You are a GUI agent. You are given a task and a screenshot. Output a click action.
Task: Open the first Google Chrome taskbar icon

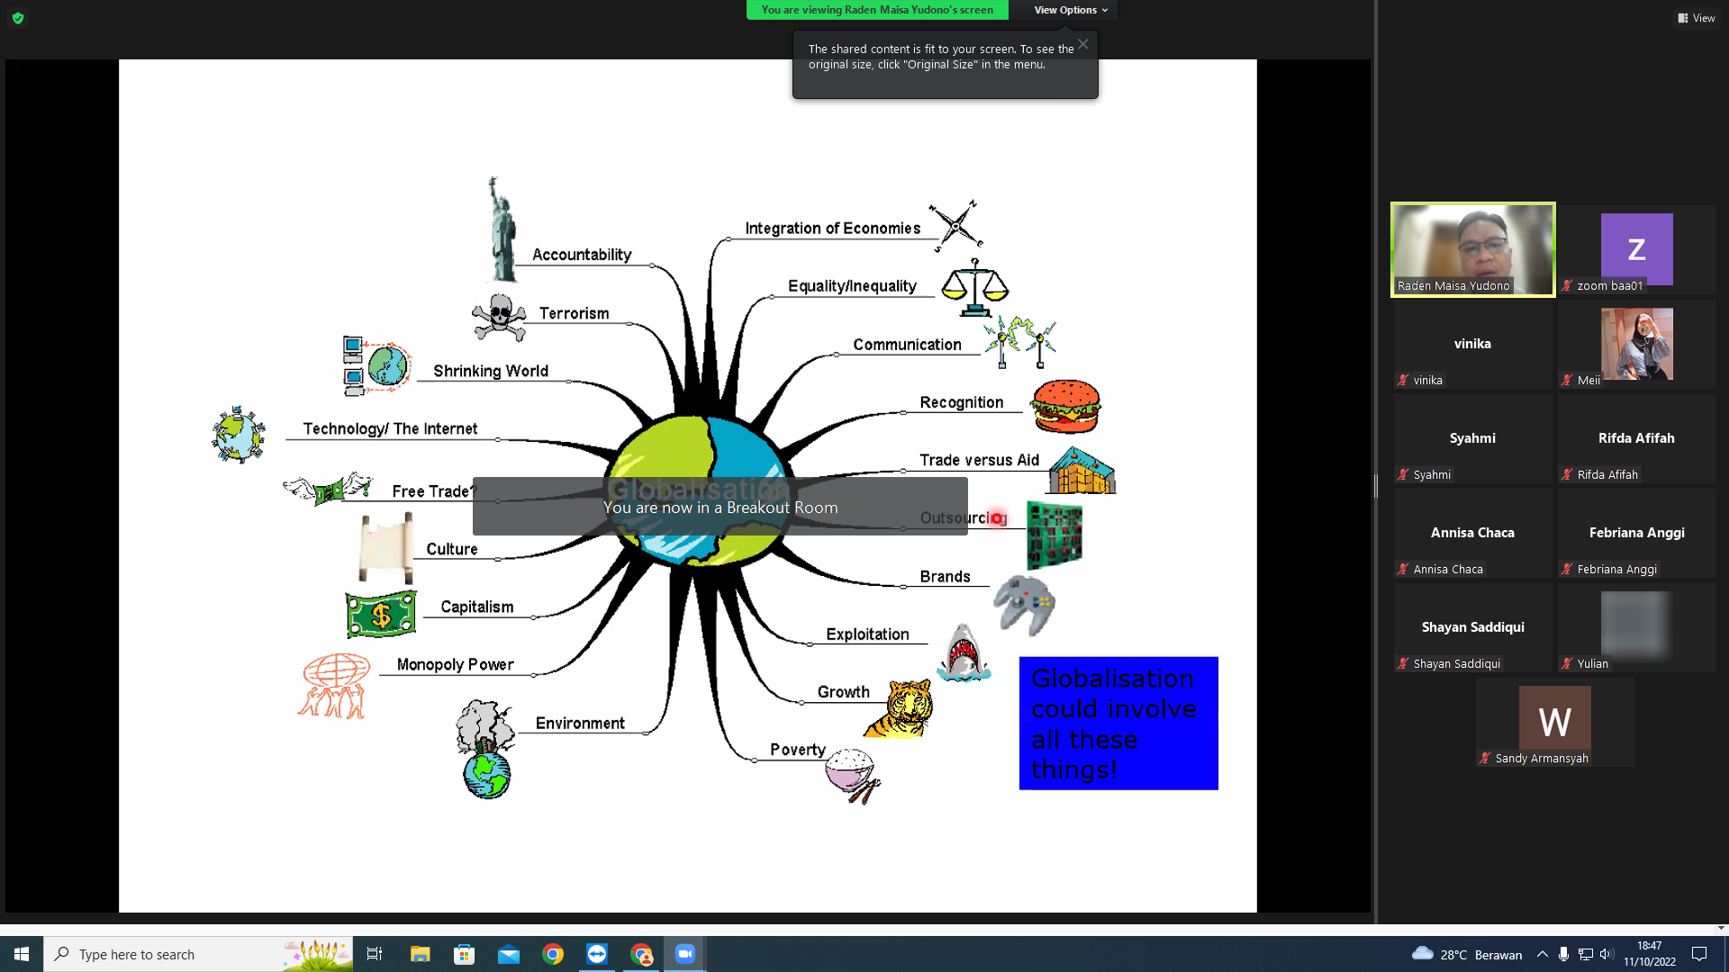point(553,954)
